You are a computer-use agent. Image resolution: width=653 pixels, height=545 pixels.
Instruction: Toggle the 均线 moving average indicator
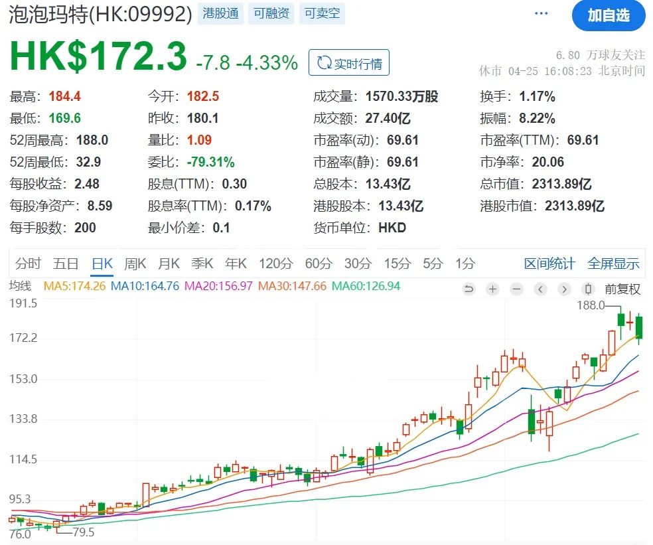[x=20, y=286]
